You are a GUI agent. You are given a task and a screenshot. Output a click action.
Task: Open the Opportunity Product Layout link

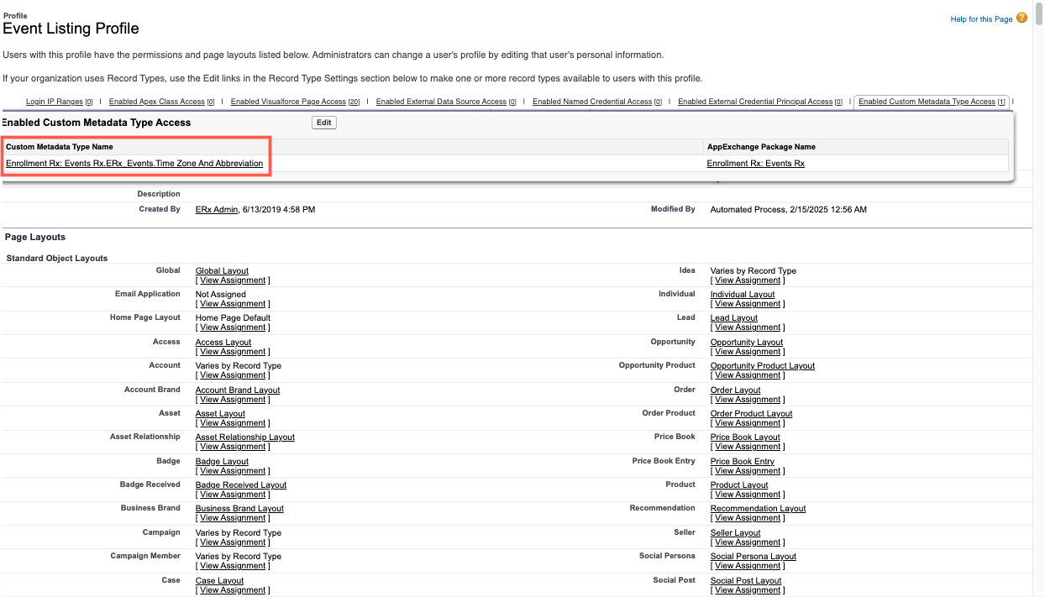(x=762, y=366)
